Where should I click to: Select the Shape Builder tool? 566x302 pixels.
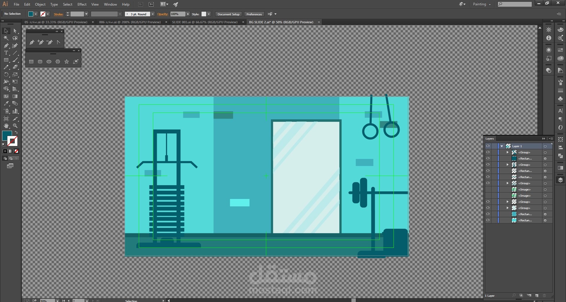(6, 89)
